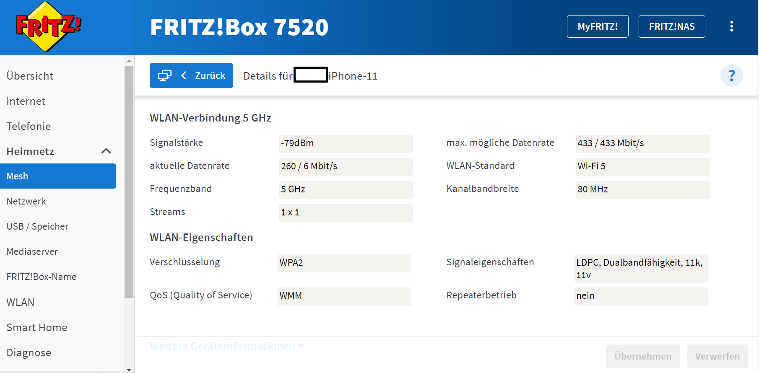Click the Verwerfen button

(x=717, y=356)
